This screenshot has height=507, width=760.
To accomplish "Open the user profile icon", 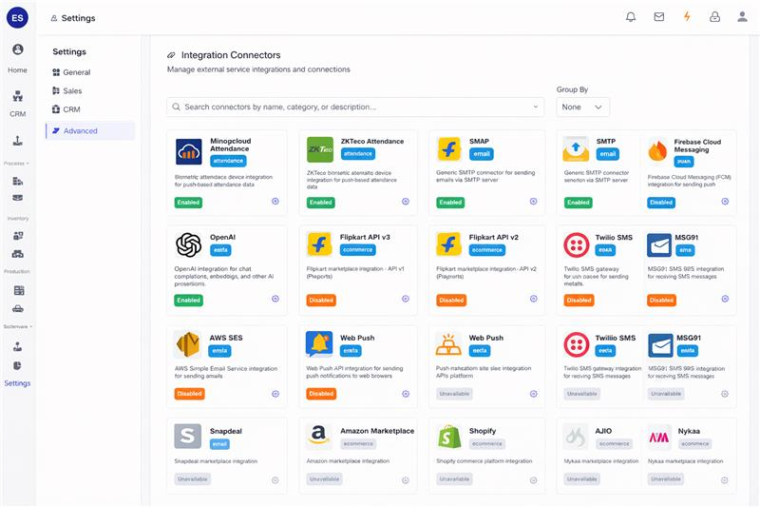I will point(742,17).
